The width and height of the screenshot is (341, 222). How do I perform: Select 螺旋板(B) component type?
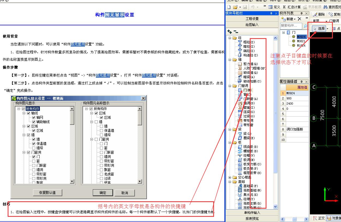tap(248, 151)
